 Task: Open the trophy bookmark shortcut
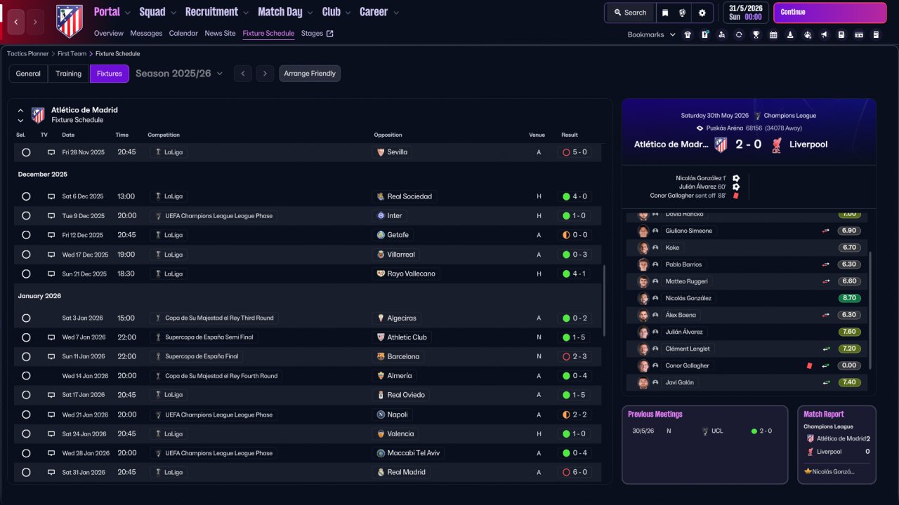click(x=756, y=34)
